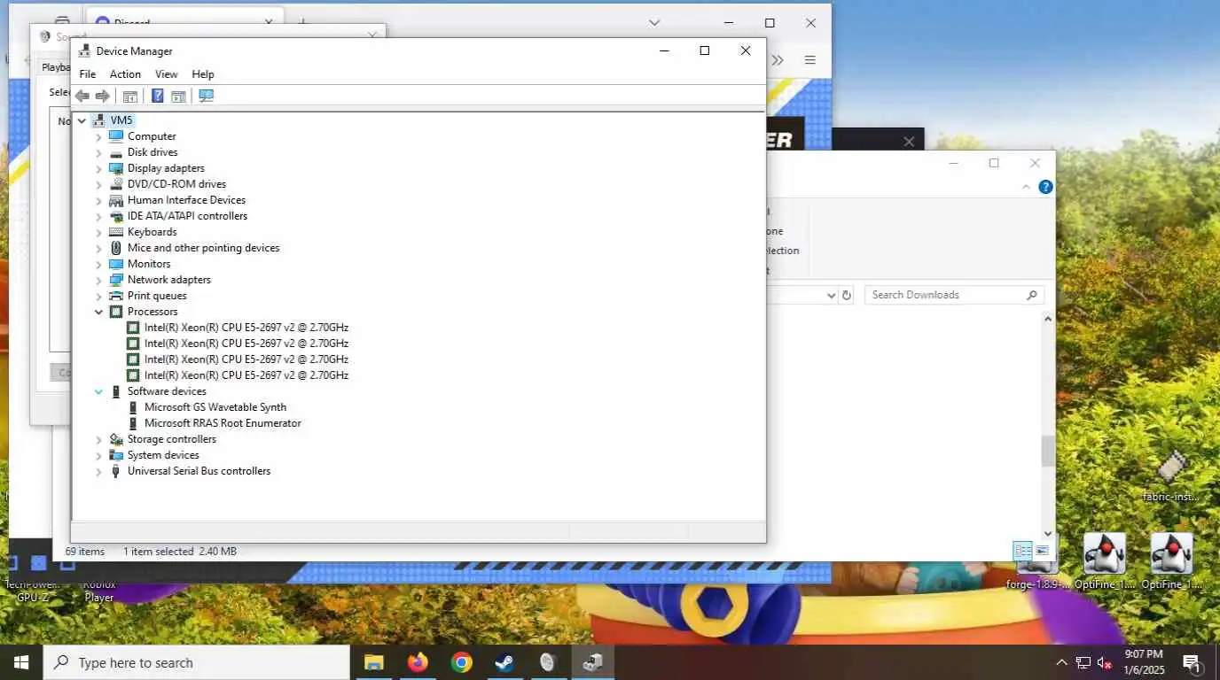This screenshot has height=680, width=1220.
Task: Open the Action menu in Device Manager
Action: tap(125, 74)
